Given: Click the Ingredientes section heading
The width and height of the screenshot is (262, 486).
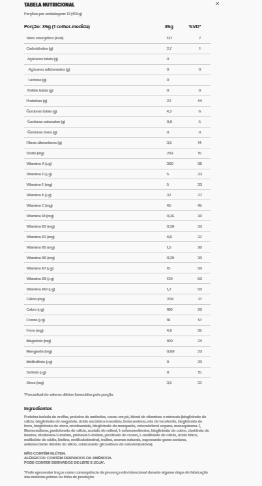Looking at the screenshot, I should (38, 409).
